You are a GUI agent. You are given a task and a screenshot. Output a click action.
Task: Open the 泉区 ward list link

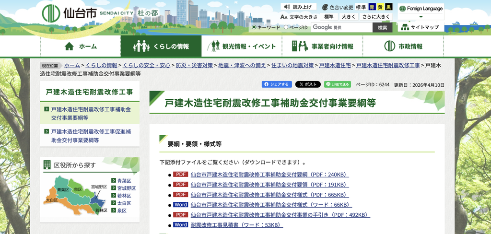pyautogui.click(x=122, y=211)
